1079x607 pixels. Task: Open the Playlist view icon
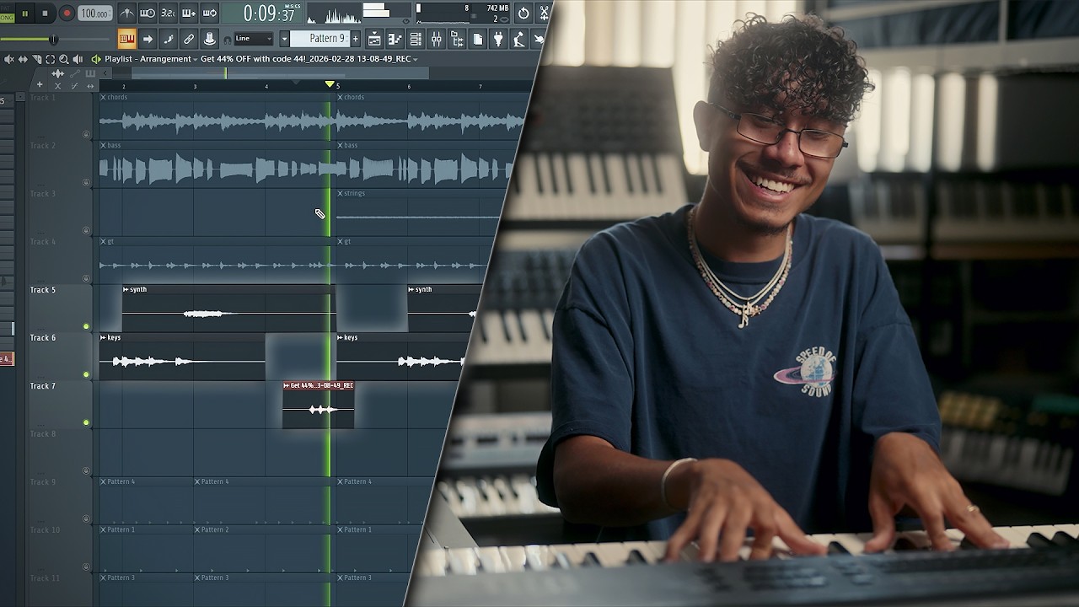click(x=374, y=39)
